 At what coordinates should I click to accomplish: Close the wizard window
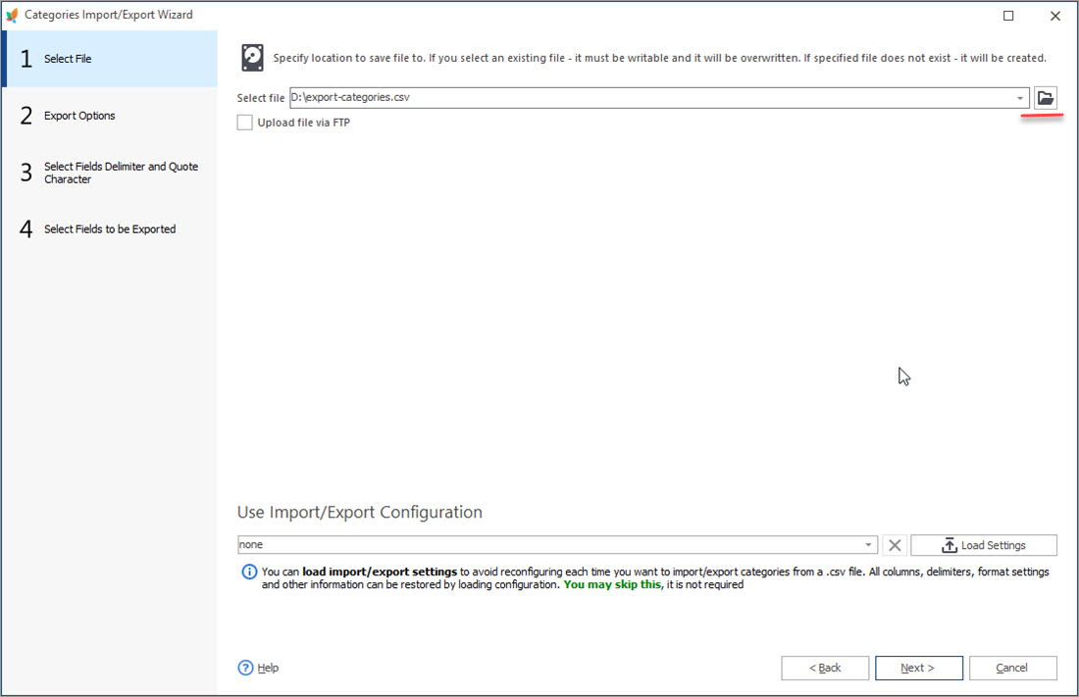(1054, 15)
